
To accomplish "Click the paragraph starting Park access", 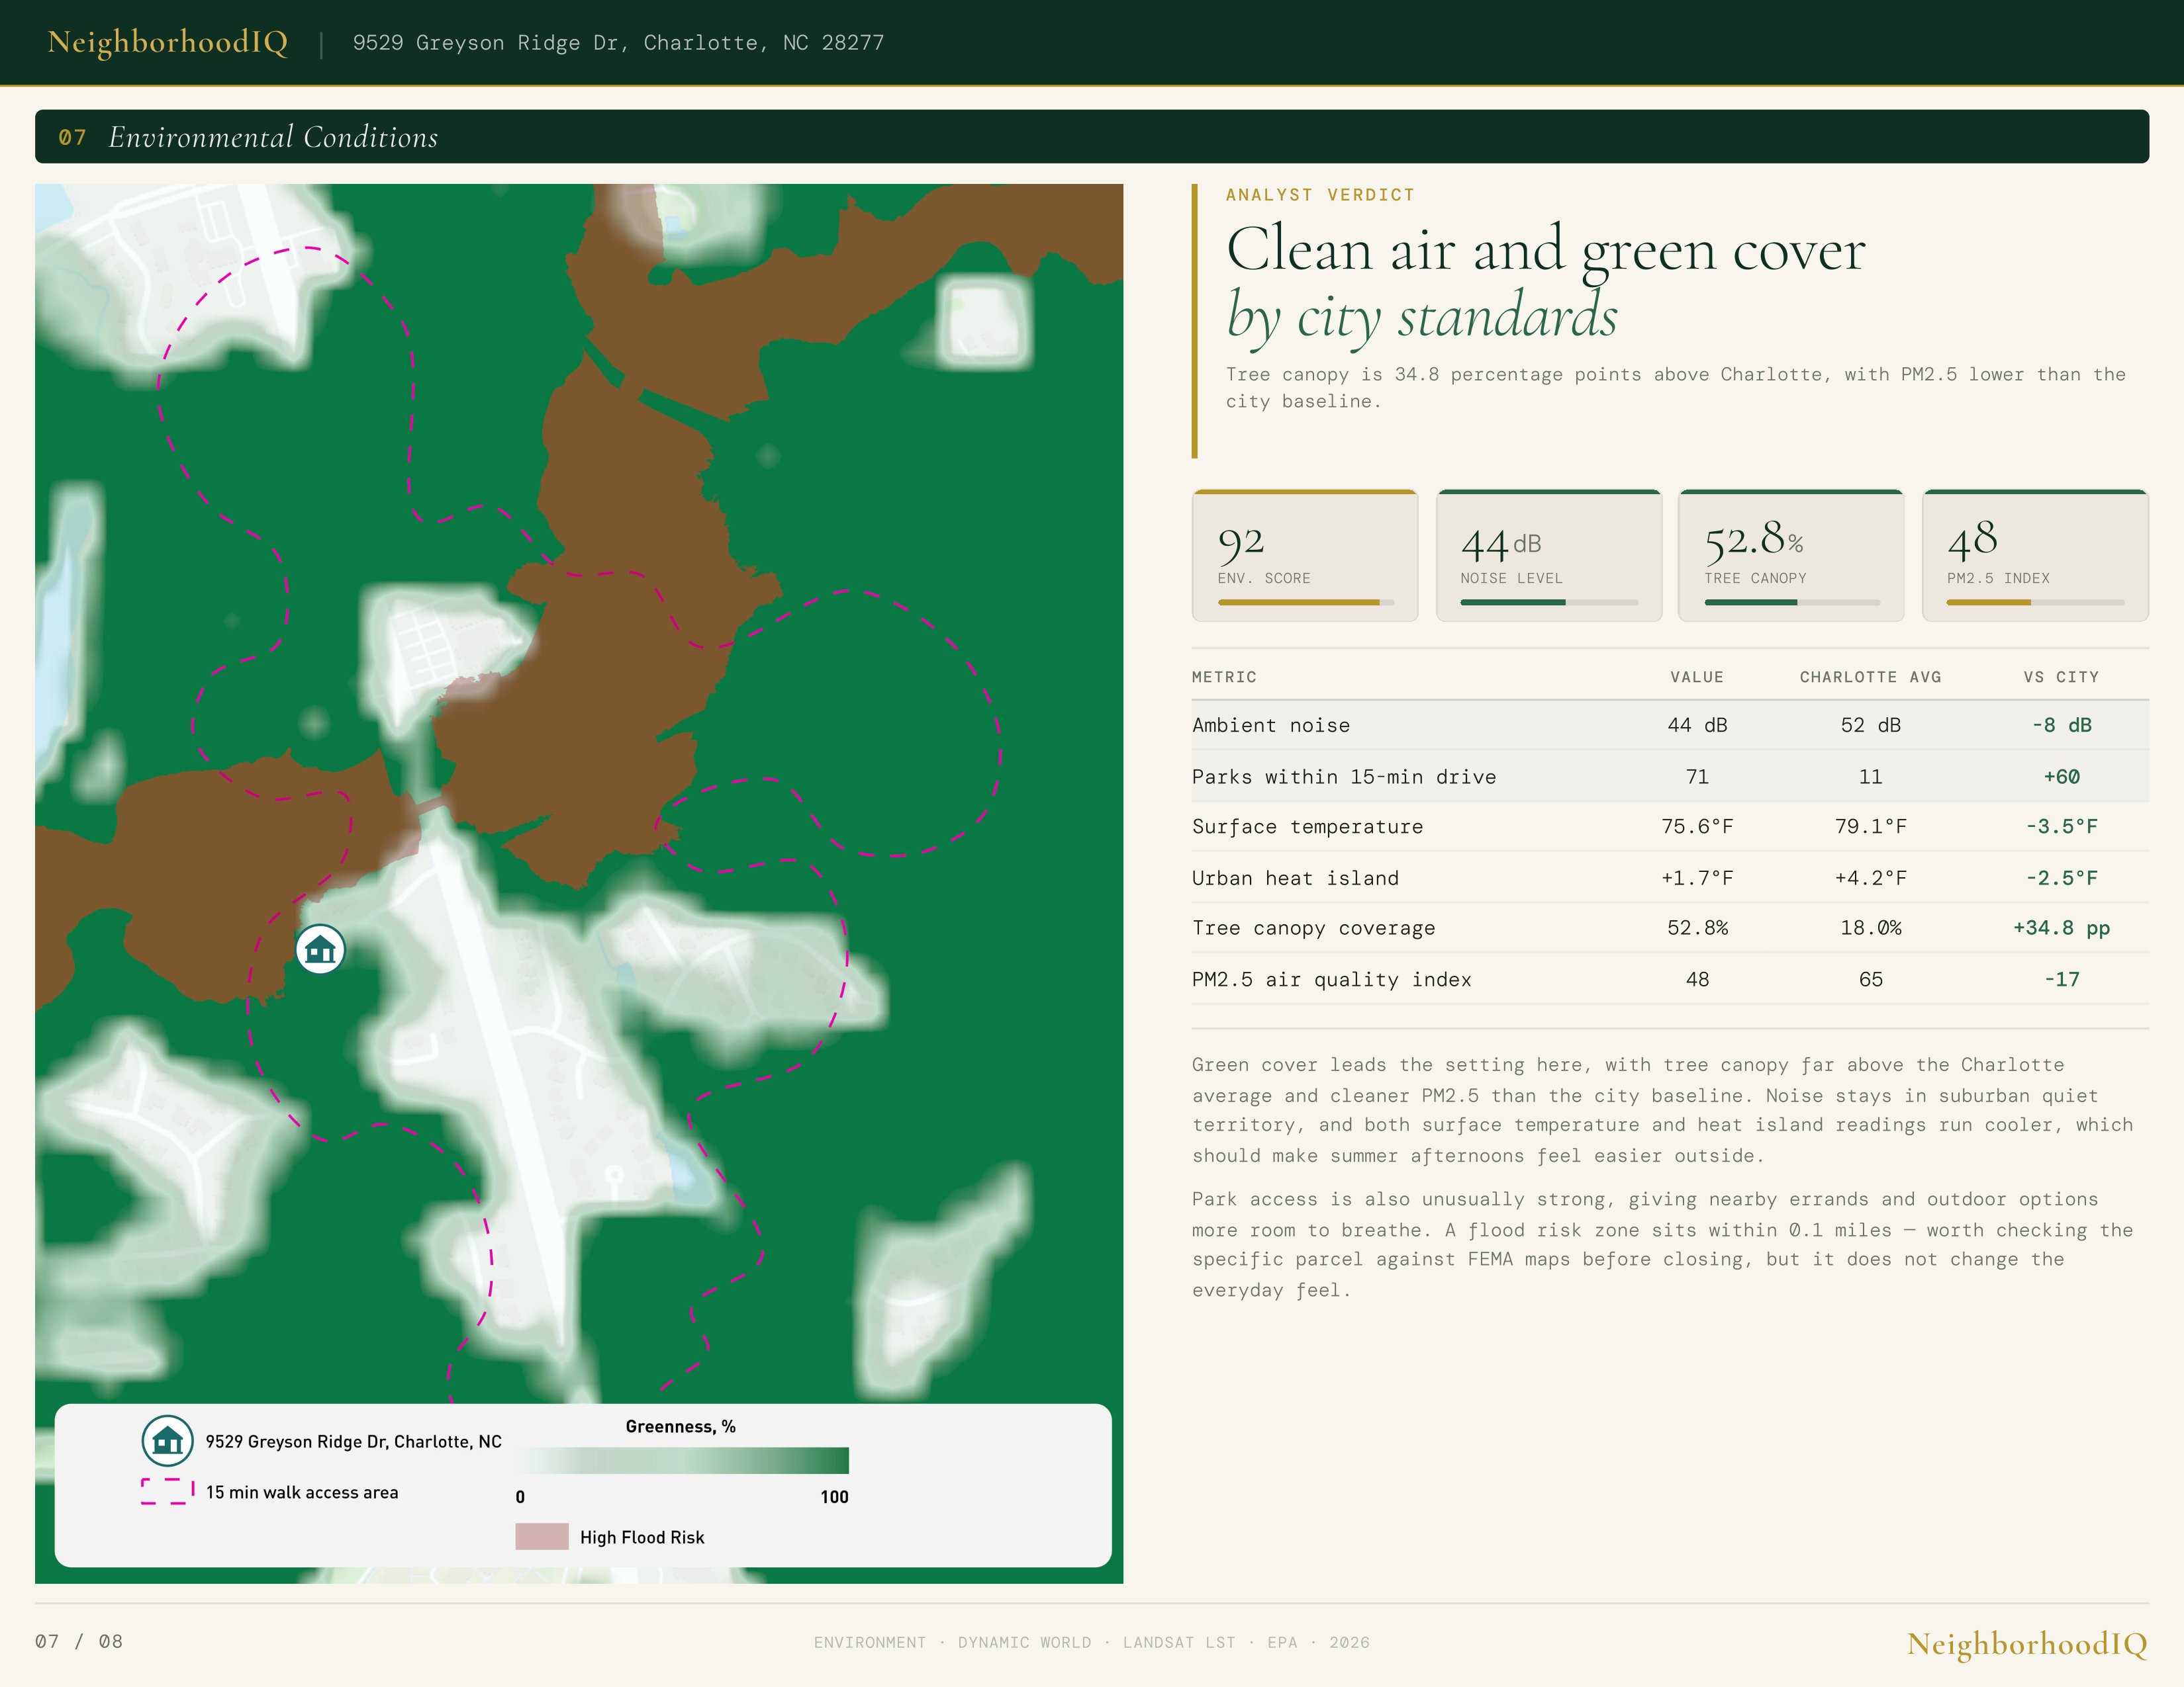I will click(1662, 1244).
